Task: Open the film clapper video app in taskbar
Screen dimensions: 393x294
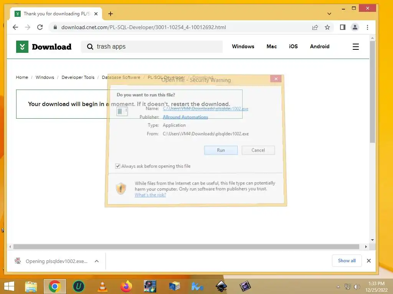Action: (245, 286)
